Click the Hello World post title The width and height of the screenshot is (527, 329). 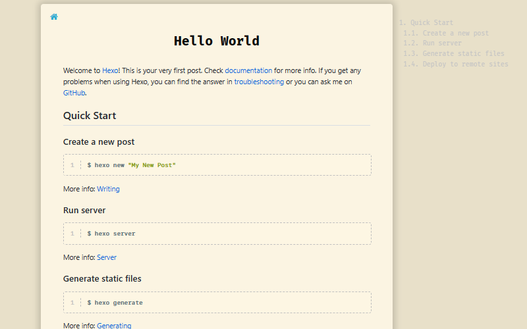pos(217,41)
